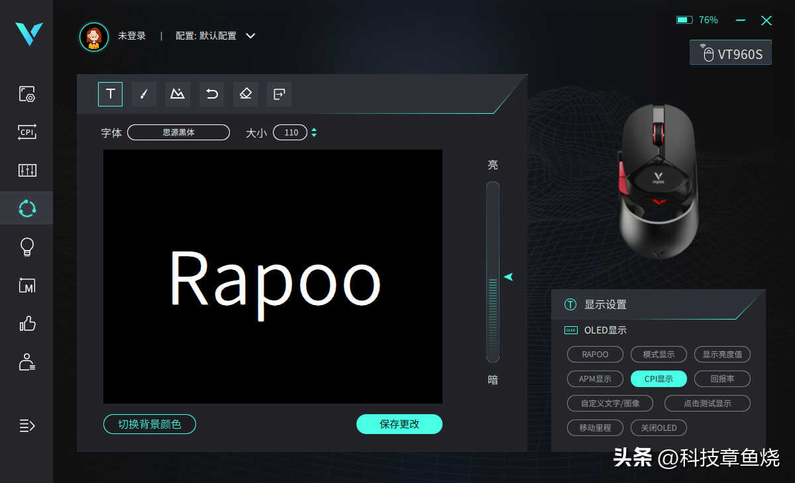Viewport: 795px width, 483px height.
Task: Click the font size stepper arrows
Action: 314,132
